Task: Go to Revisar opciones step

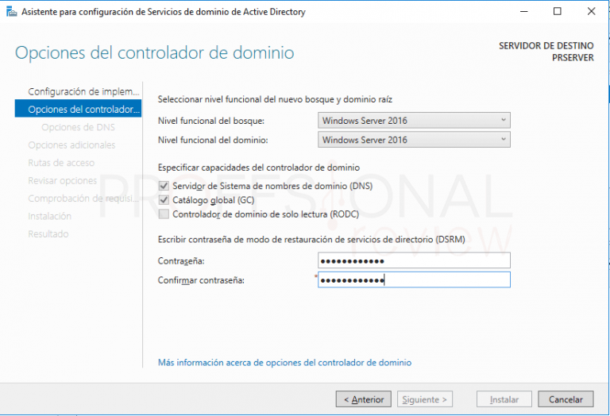Action: point(62,181)
